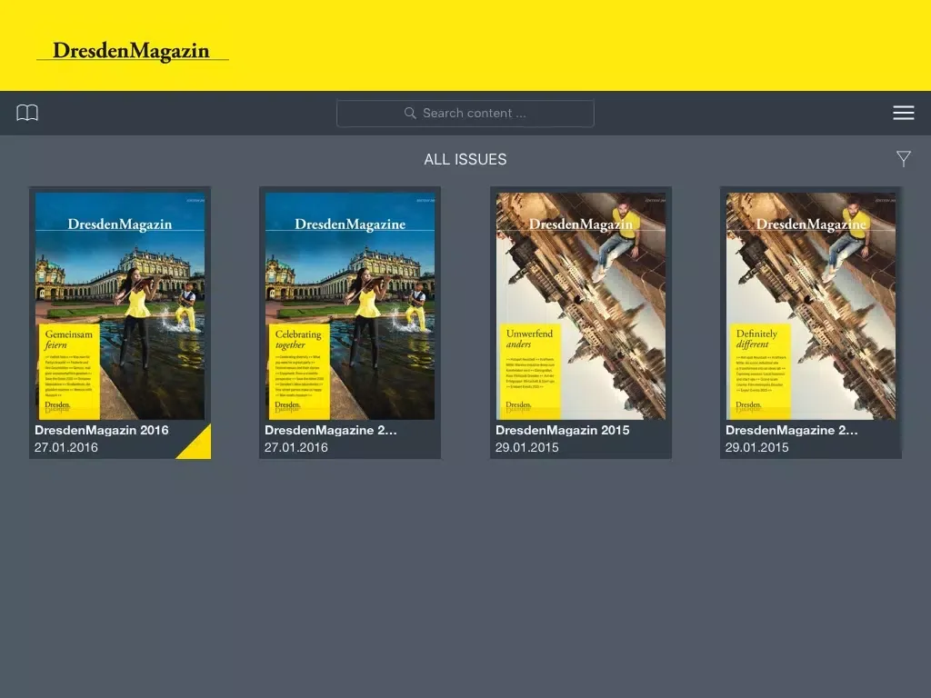
Task: Open the Gemeinsam feiern 2016 cover
Action: click(x=120, y=305)
